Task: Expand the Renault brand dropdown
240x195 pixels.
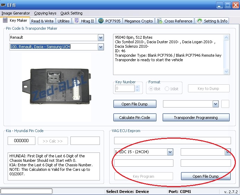Action: click(x=101, y=37)
